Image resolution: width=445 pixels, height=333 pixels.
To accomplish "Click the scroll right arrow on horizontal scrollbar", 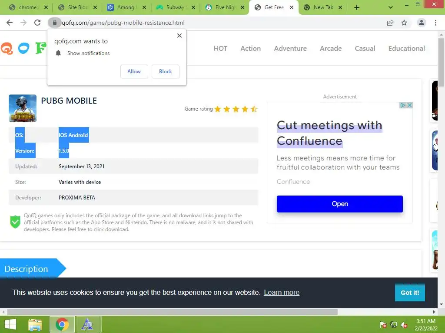I will click(434, 312).
